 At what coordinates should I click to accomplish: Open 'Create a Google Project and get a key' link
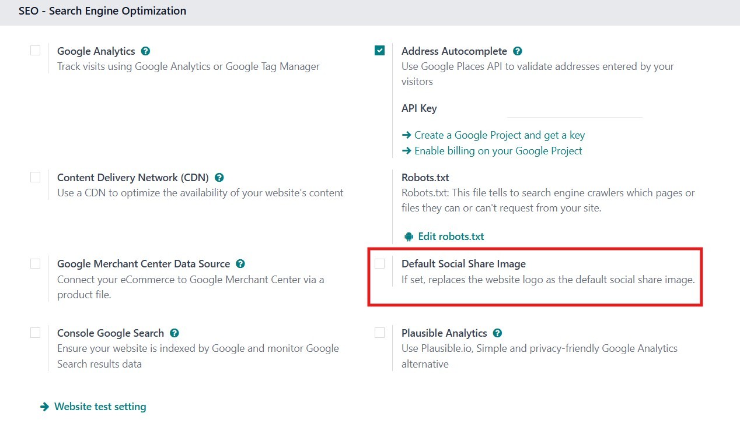tap(500, 135)
